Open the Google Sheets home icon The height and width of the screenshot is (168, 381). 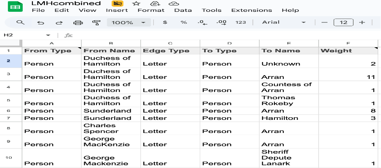[15, 7]
